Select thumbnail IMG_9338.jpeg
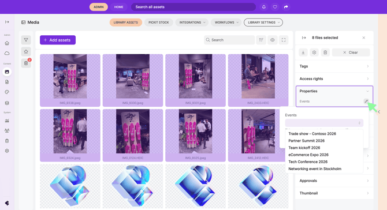 (x=70, y=80)
